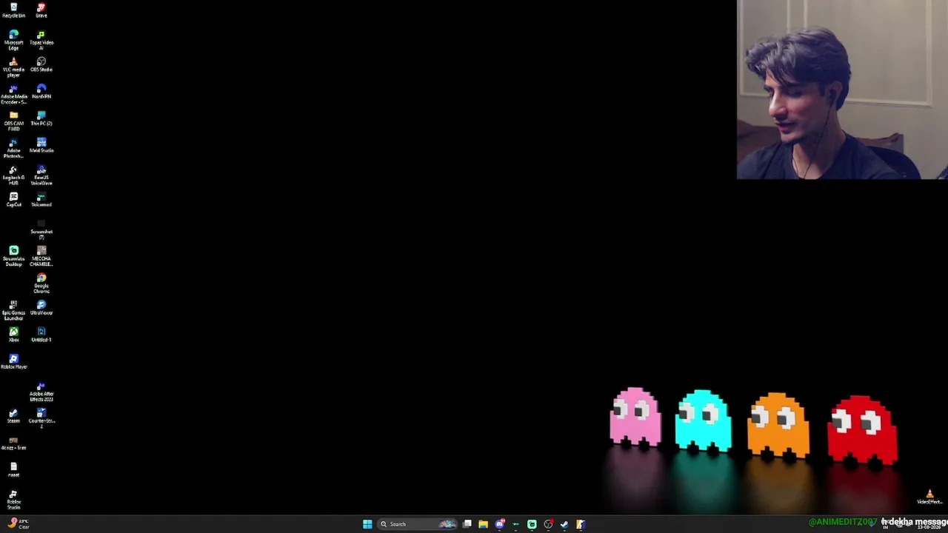The width and height of the screenshot is (948, 533).
Task: Select the Topaz Video AI shortcut
Action: point(41,40)
